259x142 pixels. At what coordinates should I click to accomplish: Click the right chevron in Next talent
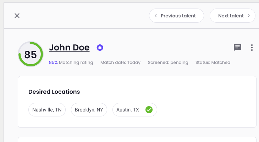click(x=249, y=16)
